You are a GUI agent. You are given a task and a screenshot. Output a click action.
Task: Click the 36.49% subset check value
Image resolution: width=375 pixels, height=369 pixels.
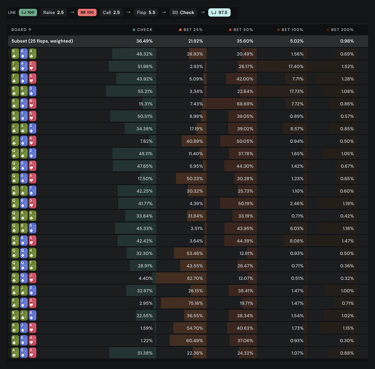tap(144, 41)
